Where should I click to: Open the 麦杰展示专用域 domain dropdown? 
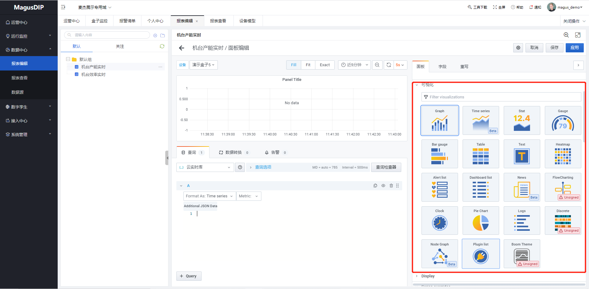95,7
